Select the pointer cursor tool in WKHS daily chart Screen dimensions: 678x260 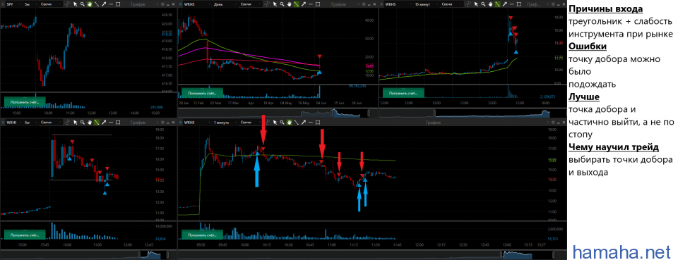click(x=275, y=4)
